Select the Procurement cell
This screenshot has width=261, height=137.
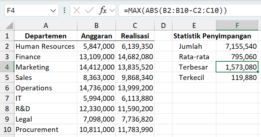(x=46, y=129)
